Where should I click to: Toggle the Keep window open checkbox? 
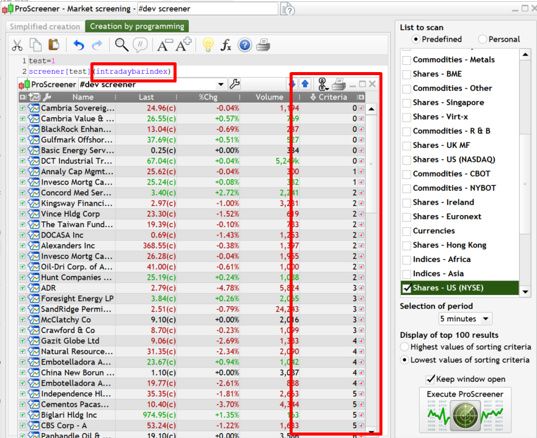(430, 379)
